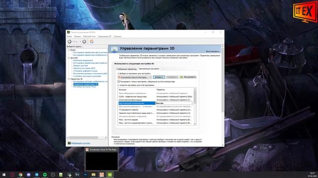Click the task pane horizontal scrollbar right arrow
Image resolution: width=318 pixels, height=178 pixels.
pos(106,137)
